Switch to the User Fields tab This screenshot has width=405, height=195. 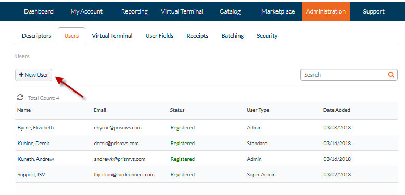[159, 36]
